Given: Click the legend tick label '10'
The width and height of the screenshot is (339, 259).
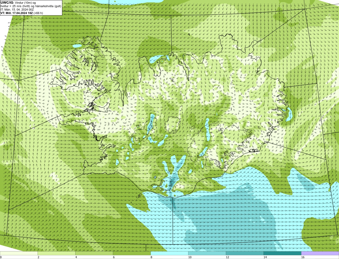Looking at the screenshot, I should 190,257.
